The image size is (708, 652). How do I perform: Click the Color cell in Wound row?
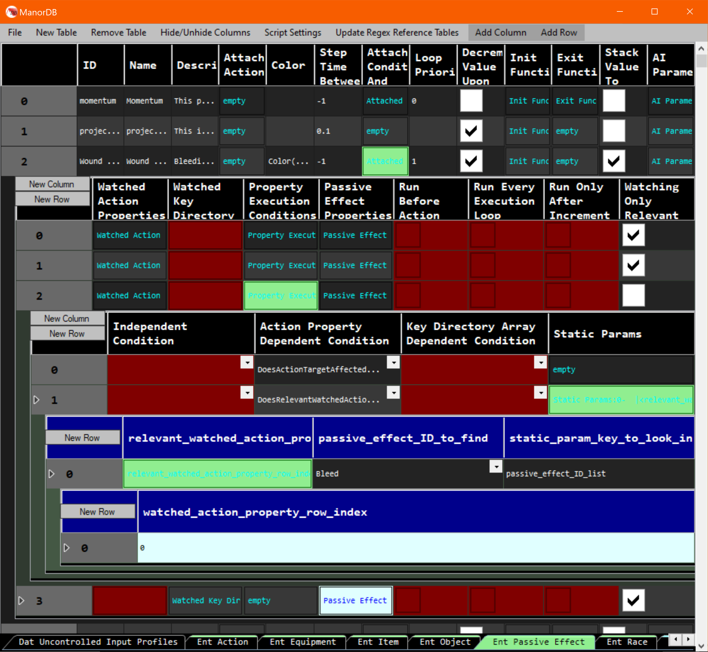(x=289, y=161)
